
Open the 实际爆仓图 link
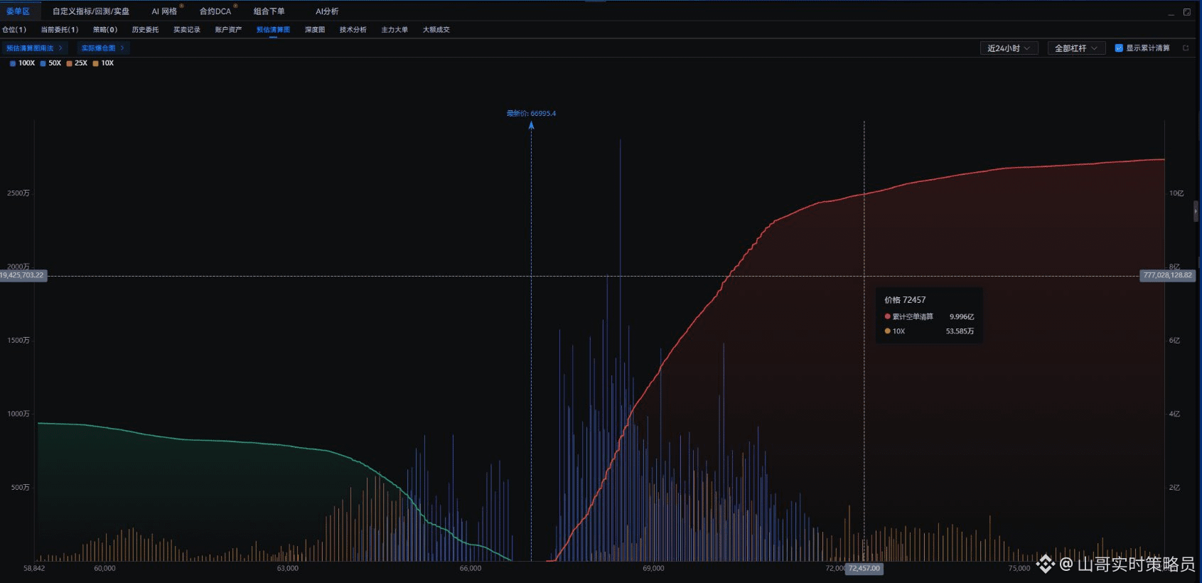[x=103, y=48]
